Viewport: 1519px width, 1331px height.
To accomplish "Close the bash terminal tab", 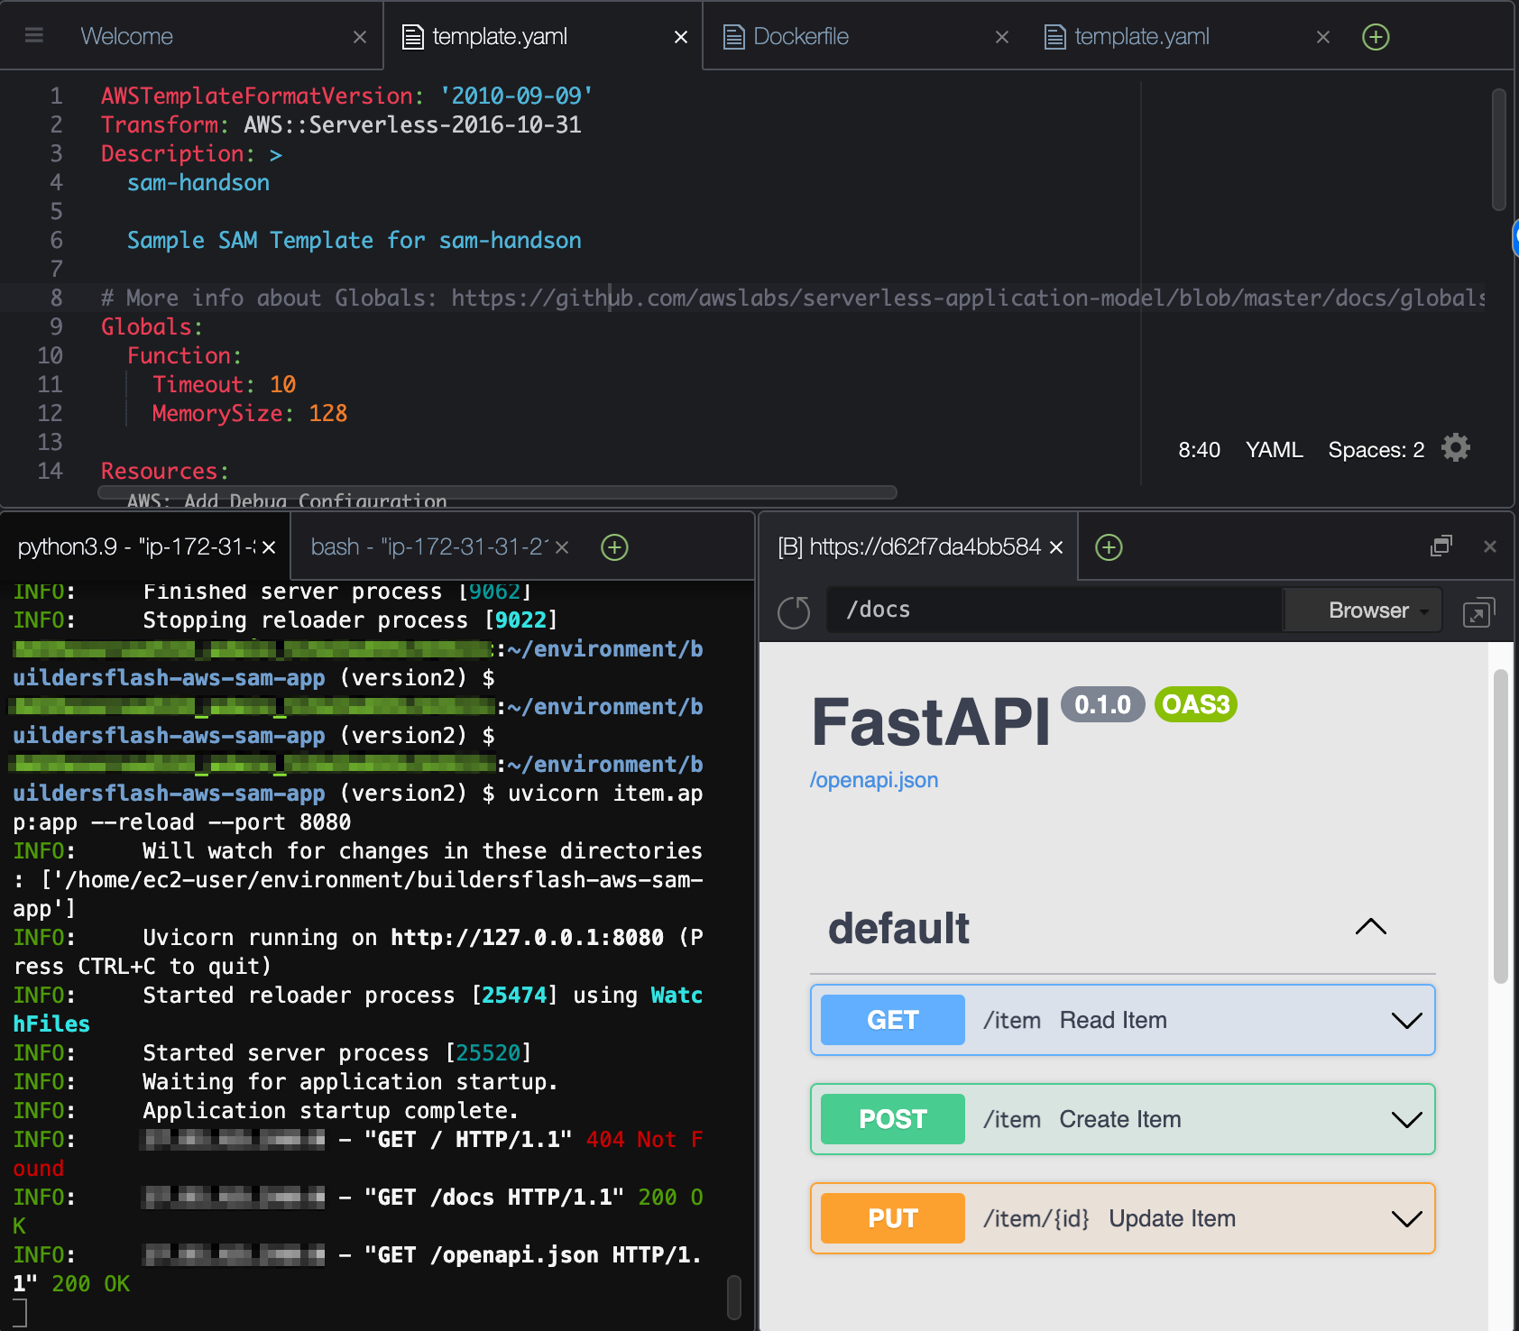I will tap(562, 547).
